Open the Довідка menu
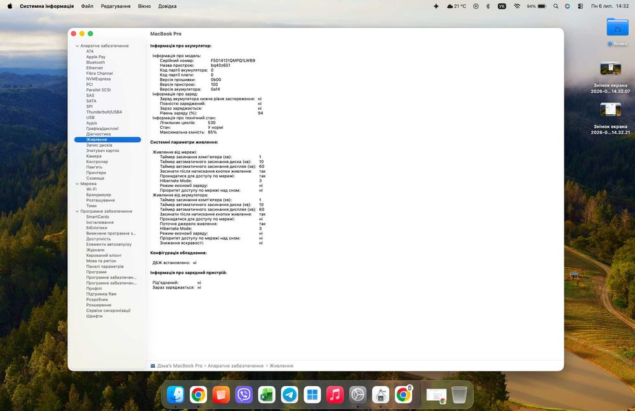The height and width of the screenshot is (411, 635). pos(167,6)
